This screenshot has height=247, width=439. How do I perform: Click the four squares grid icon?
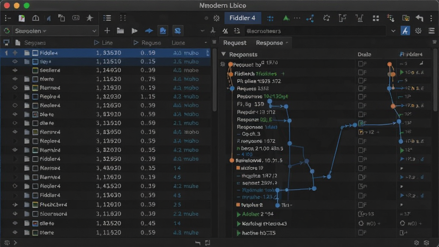pos(376,18)
